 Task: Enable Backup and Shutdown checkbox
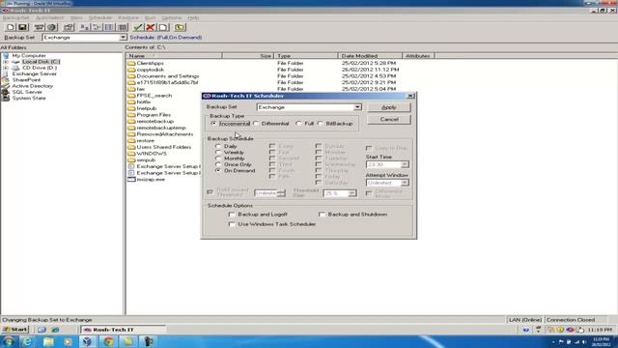[322, 215]
